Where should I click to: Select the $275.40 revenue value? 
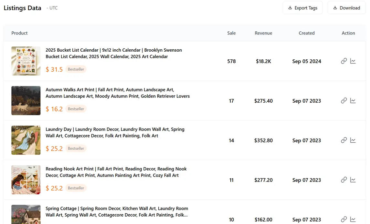(x=263, y=101)
